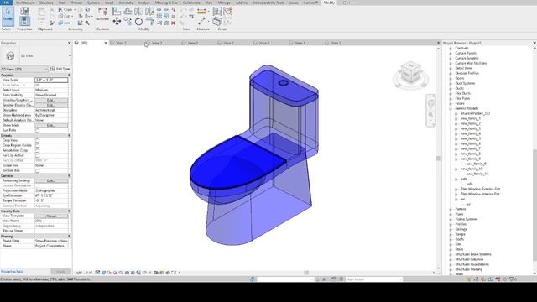Enable Far Clip Active checkbox
This screenshot has height=302, width=537.
click(37, 155)
